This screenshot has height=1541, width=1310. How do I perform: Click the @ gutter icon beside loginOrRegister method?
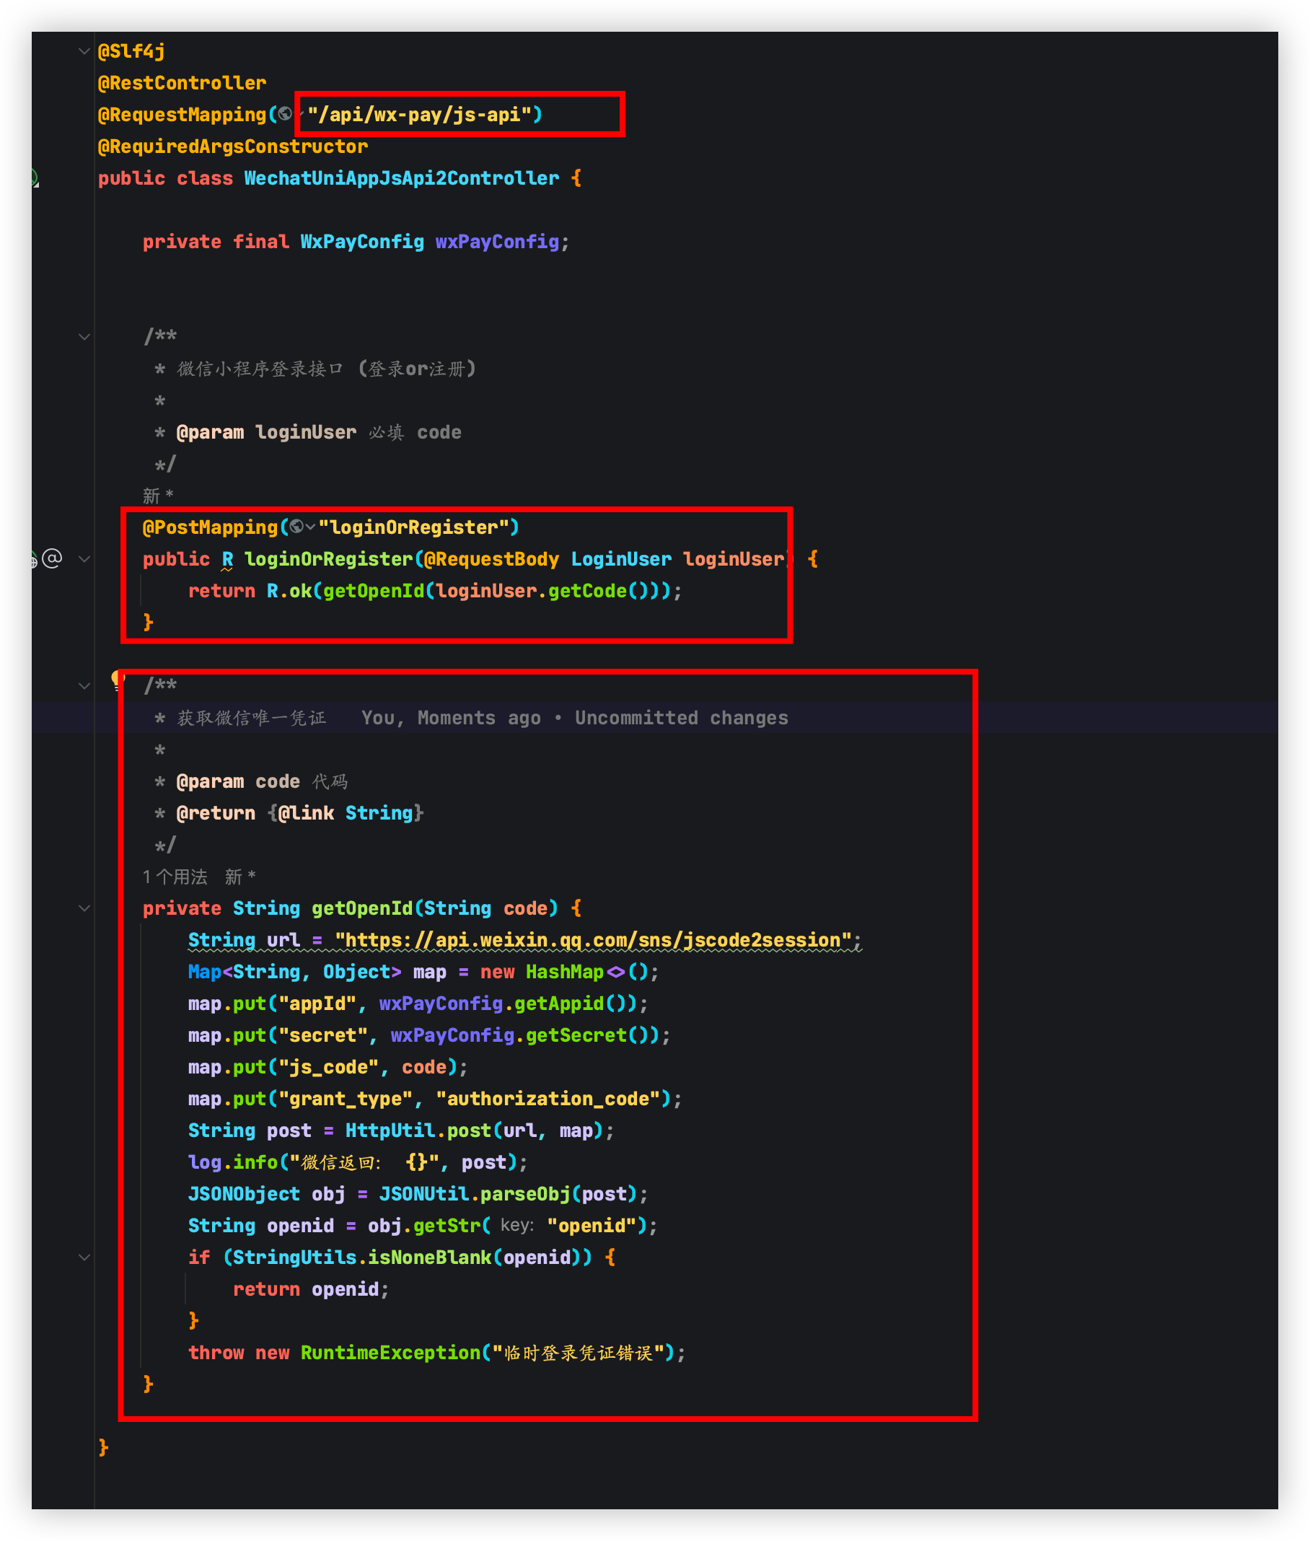pos(52,558)
